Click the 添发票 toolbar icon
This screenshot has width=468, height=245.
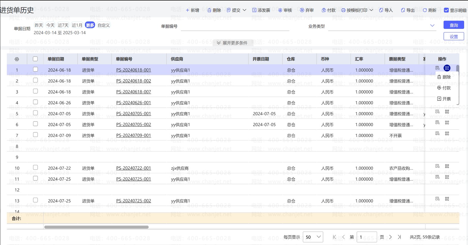tap(254, 10)
